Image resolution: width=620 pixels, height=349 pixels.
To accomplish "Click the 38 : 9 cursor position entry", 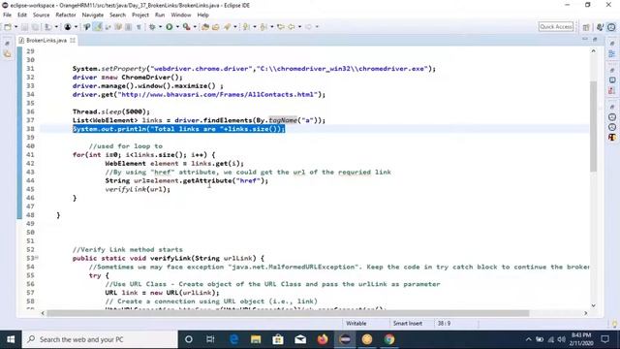I will click(x=444, y=323).
